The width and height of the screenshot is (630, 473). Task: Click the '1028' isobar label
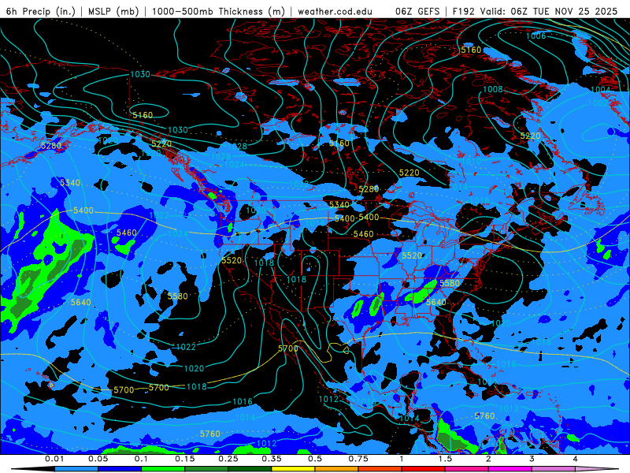pos(238,147)
